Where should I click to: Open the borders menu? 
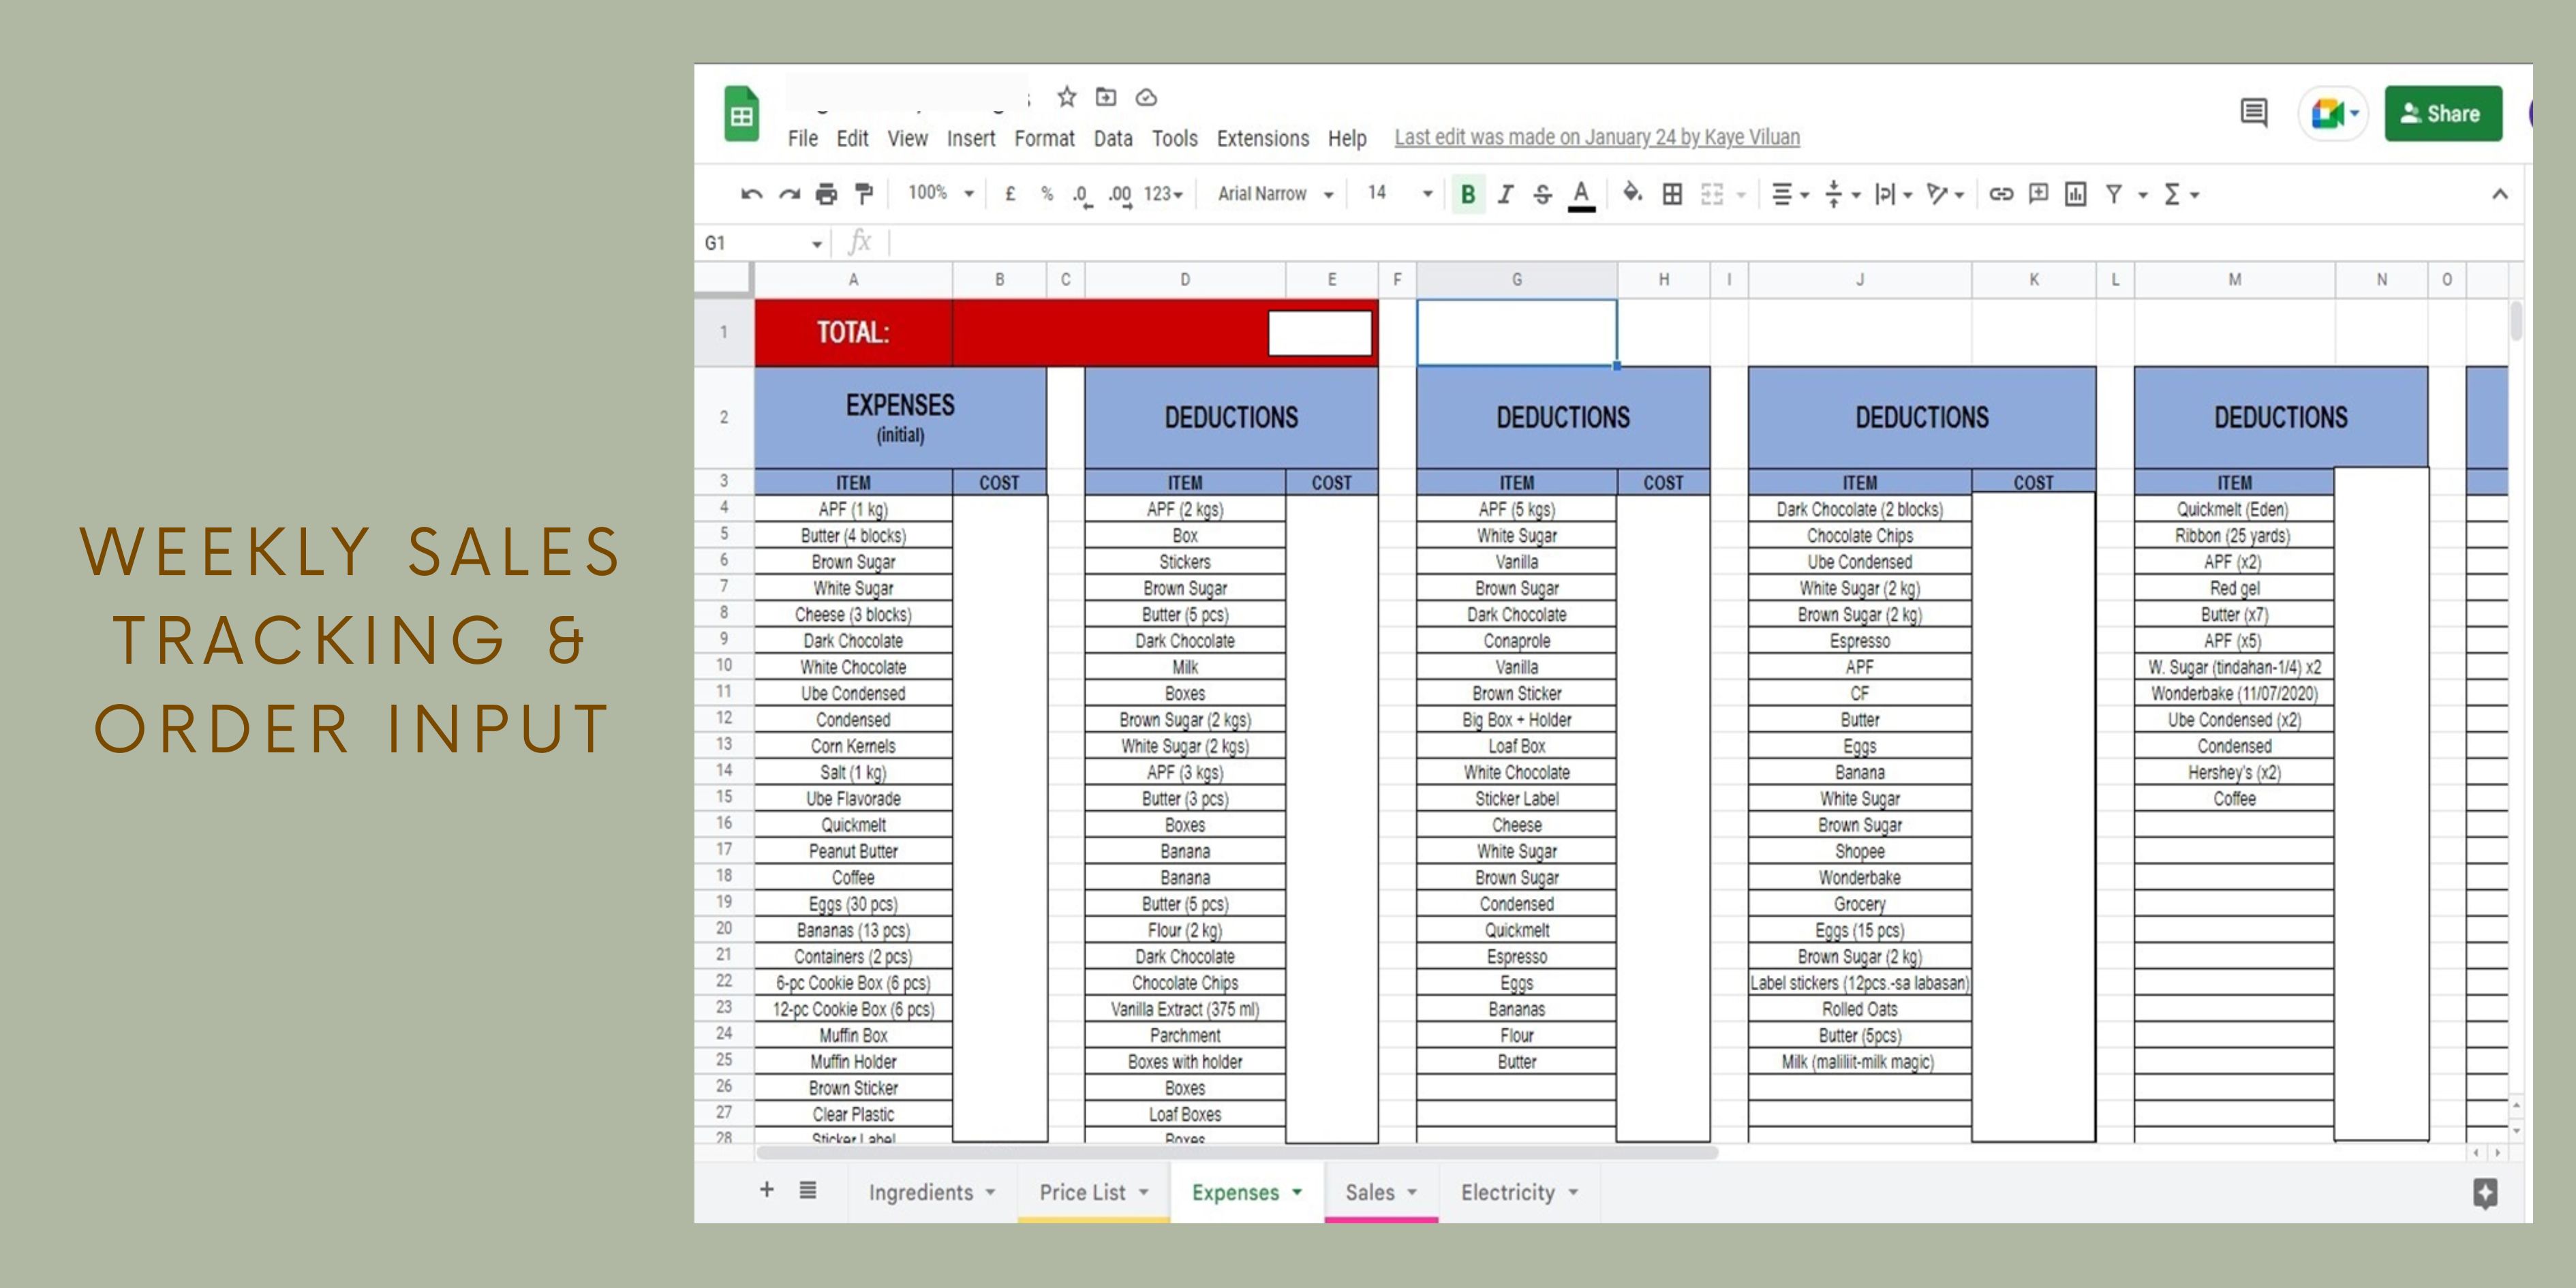[x=1672, y=194]
